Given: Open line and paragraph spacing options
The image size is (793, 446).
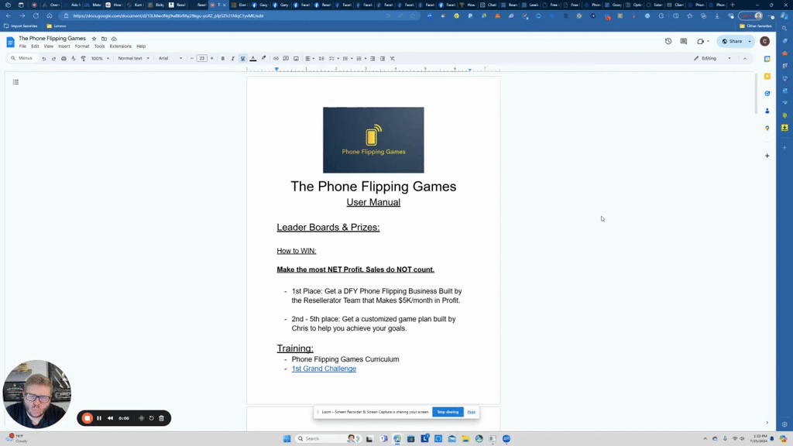Looking at the screenshot, I should pyautogui.click(x=321, y=59).
